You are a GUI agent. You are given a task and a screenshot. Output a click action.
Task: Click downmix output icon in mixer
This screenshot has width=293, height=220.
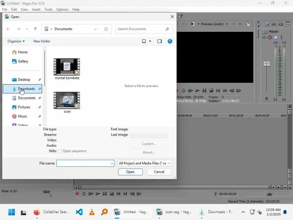[x=274, y=24]
